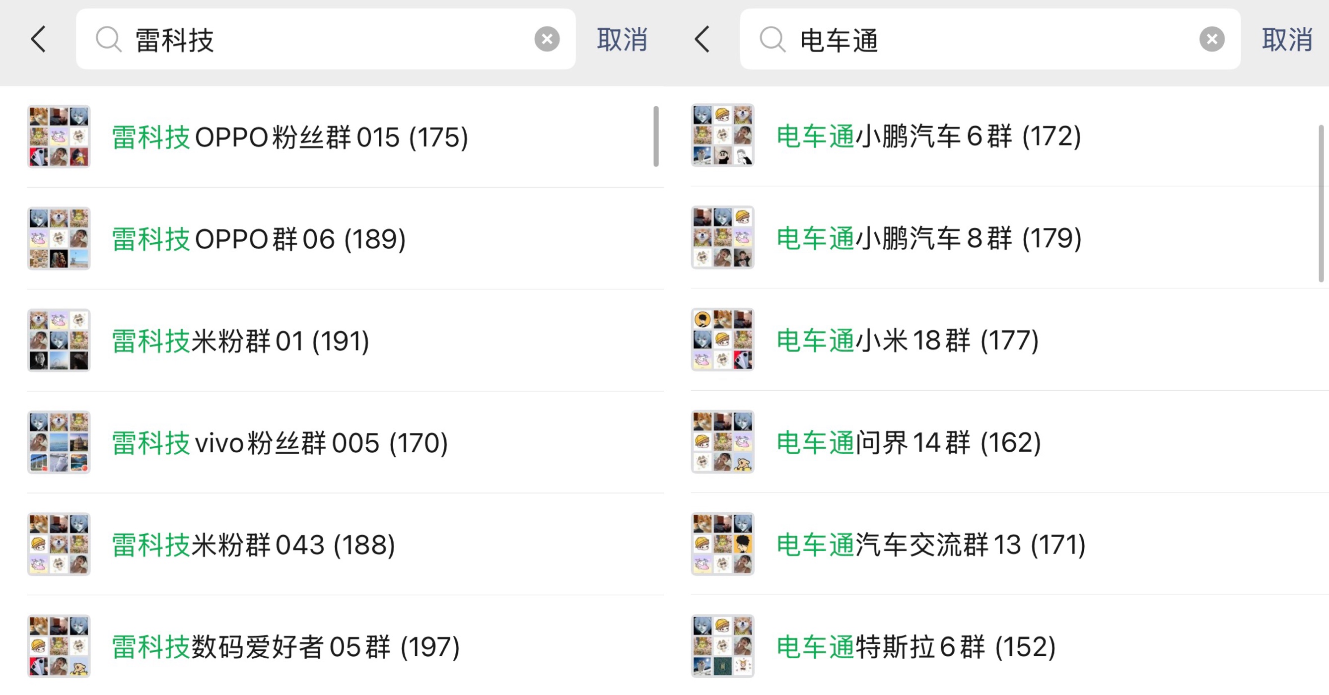Click back arrow in 电车通 search panel
Viewport: 1329px width, 695px height.
[x=702, y=39]
